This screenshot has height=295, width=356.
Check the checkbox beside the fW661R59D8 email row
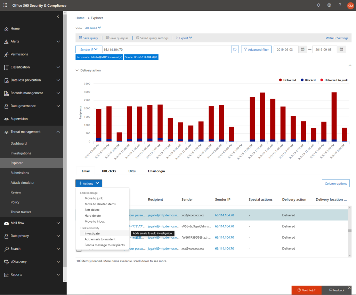click(x=79, y=237)
